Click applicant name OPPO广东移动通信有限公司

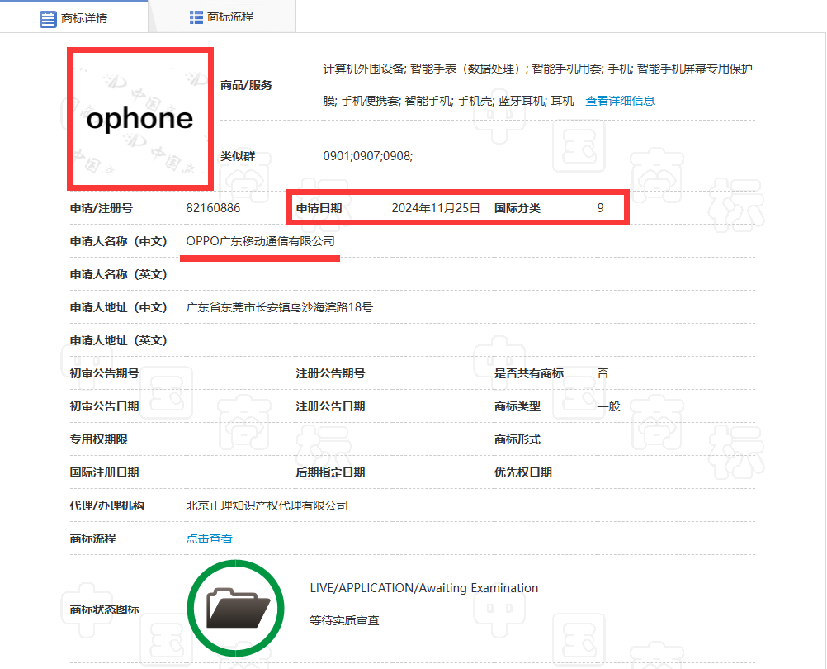(261, 241)
